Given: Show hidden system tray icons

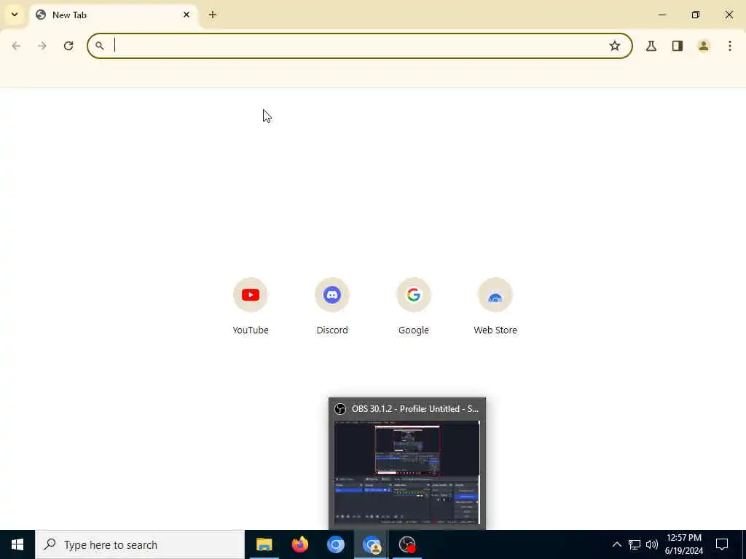Looking at the screenshot, I should (x=616, y=544).
